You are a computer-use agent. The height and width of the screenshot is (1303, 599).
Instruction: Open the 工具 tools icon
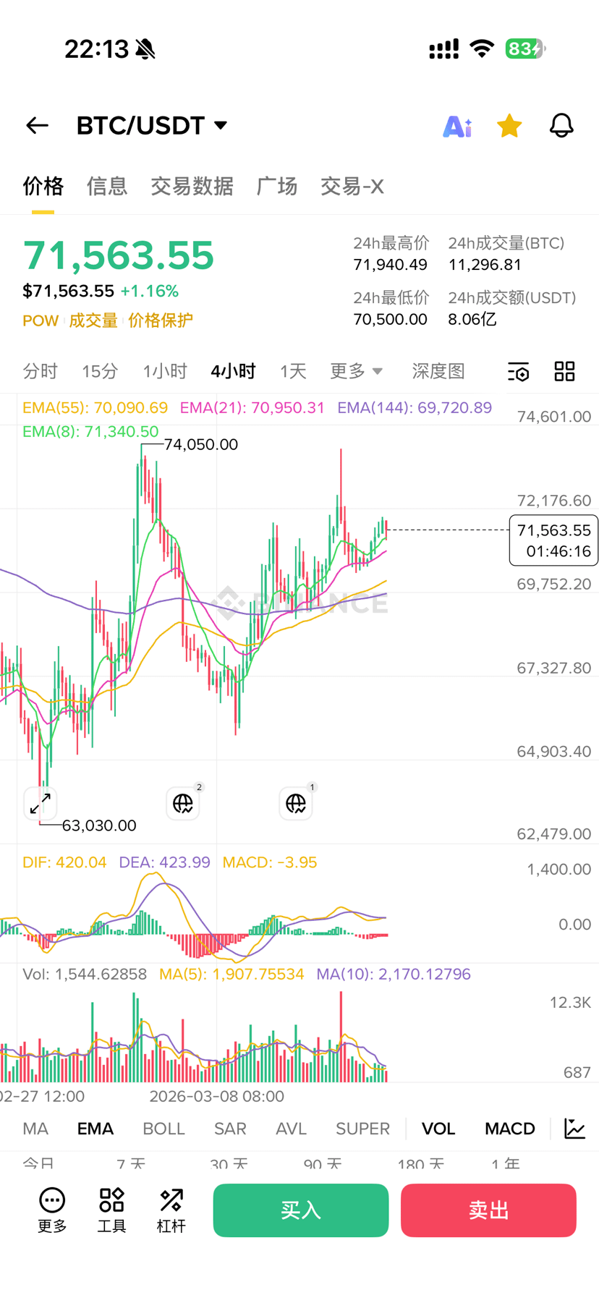click(112, 1210)
